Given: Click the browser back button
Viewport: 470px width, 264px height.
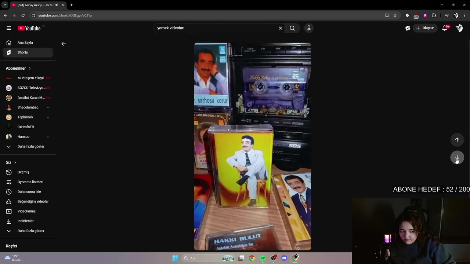Looking at the screenshot, I should pos(5,15).
